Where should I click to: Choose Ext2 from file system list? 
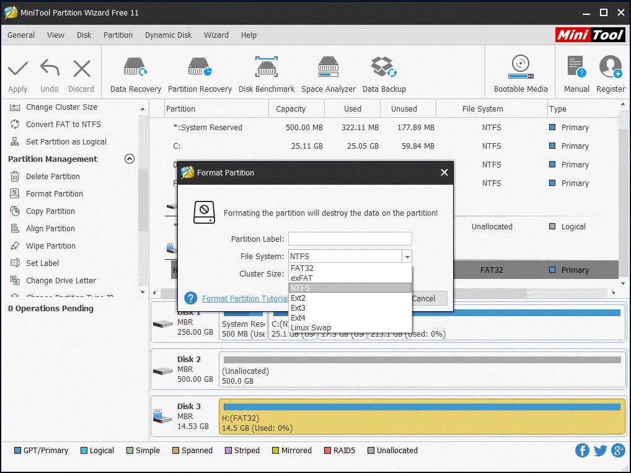350,298
